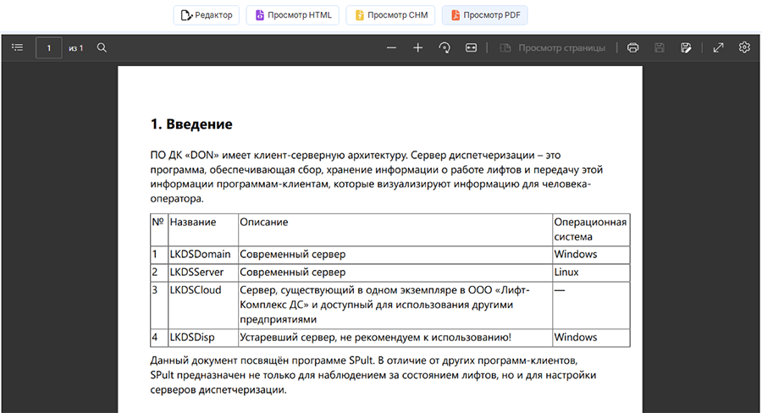Click the "№" column header
This screenshot has height=413, width=762.
[159, 229]
